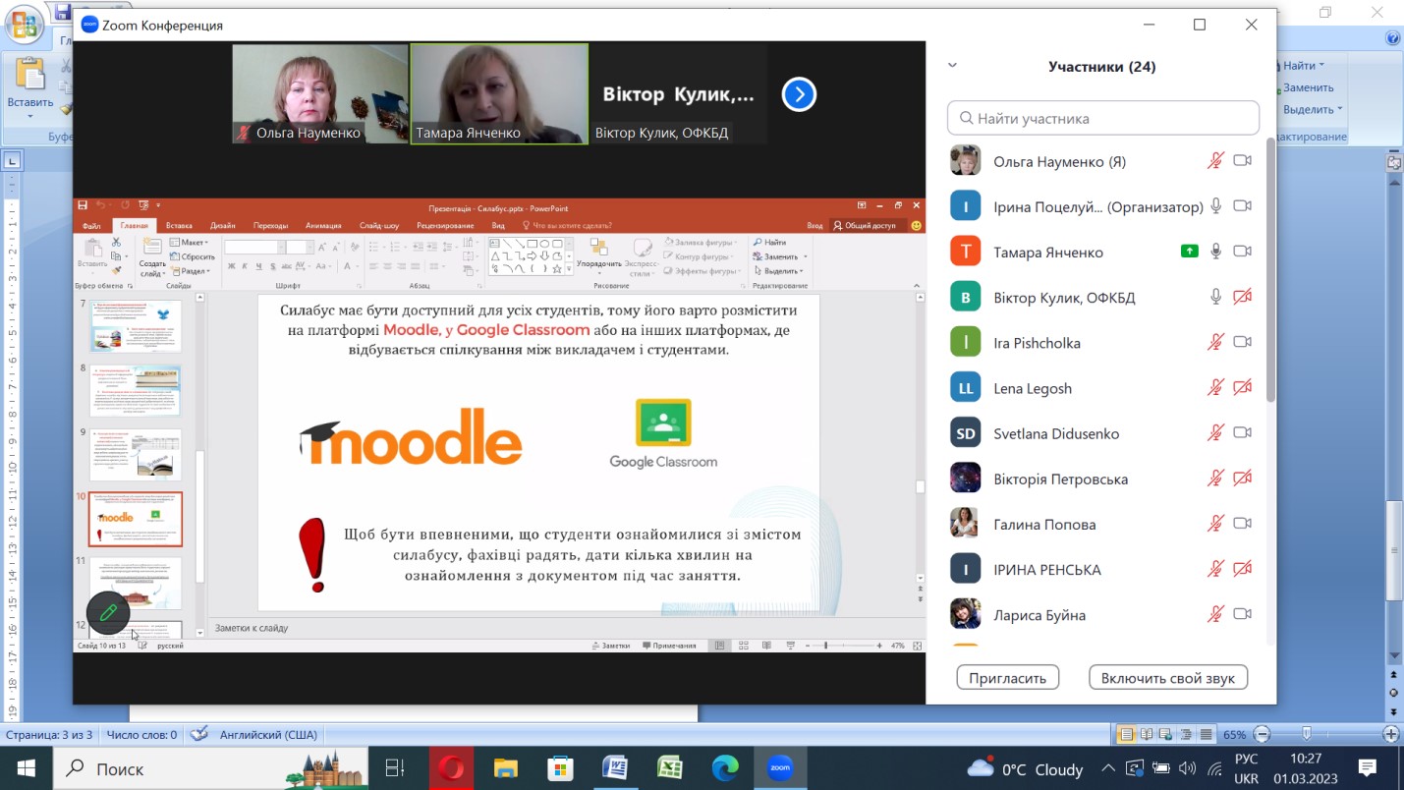The height and width of the screenshot is (790, 1404).
Task: Click the disabled camera icon for ІРИНА РЕНСЬКА
Action: (1242, 569)
